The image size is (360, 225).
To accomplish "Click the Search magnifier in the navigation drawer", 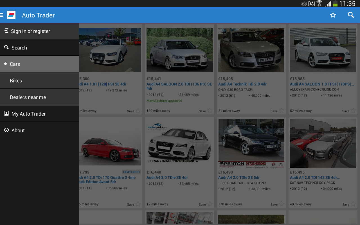I will click(x=6, y=47).
